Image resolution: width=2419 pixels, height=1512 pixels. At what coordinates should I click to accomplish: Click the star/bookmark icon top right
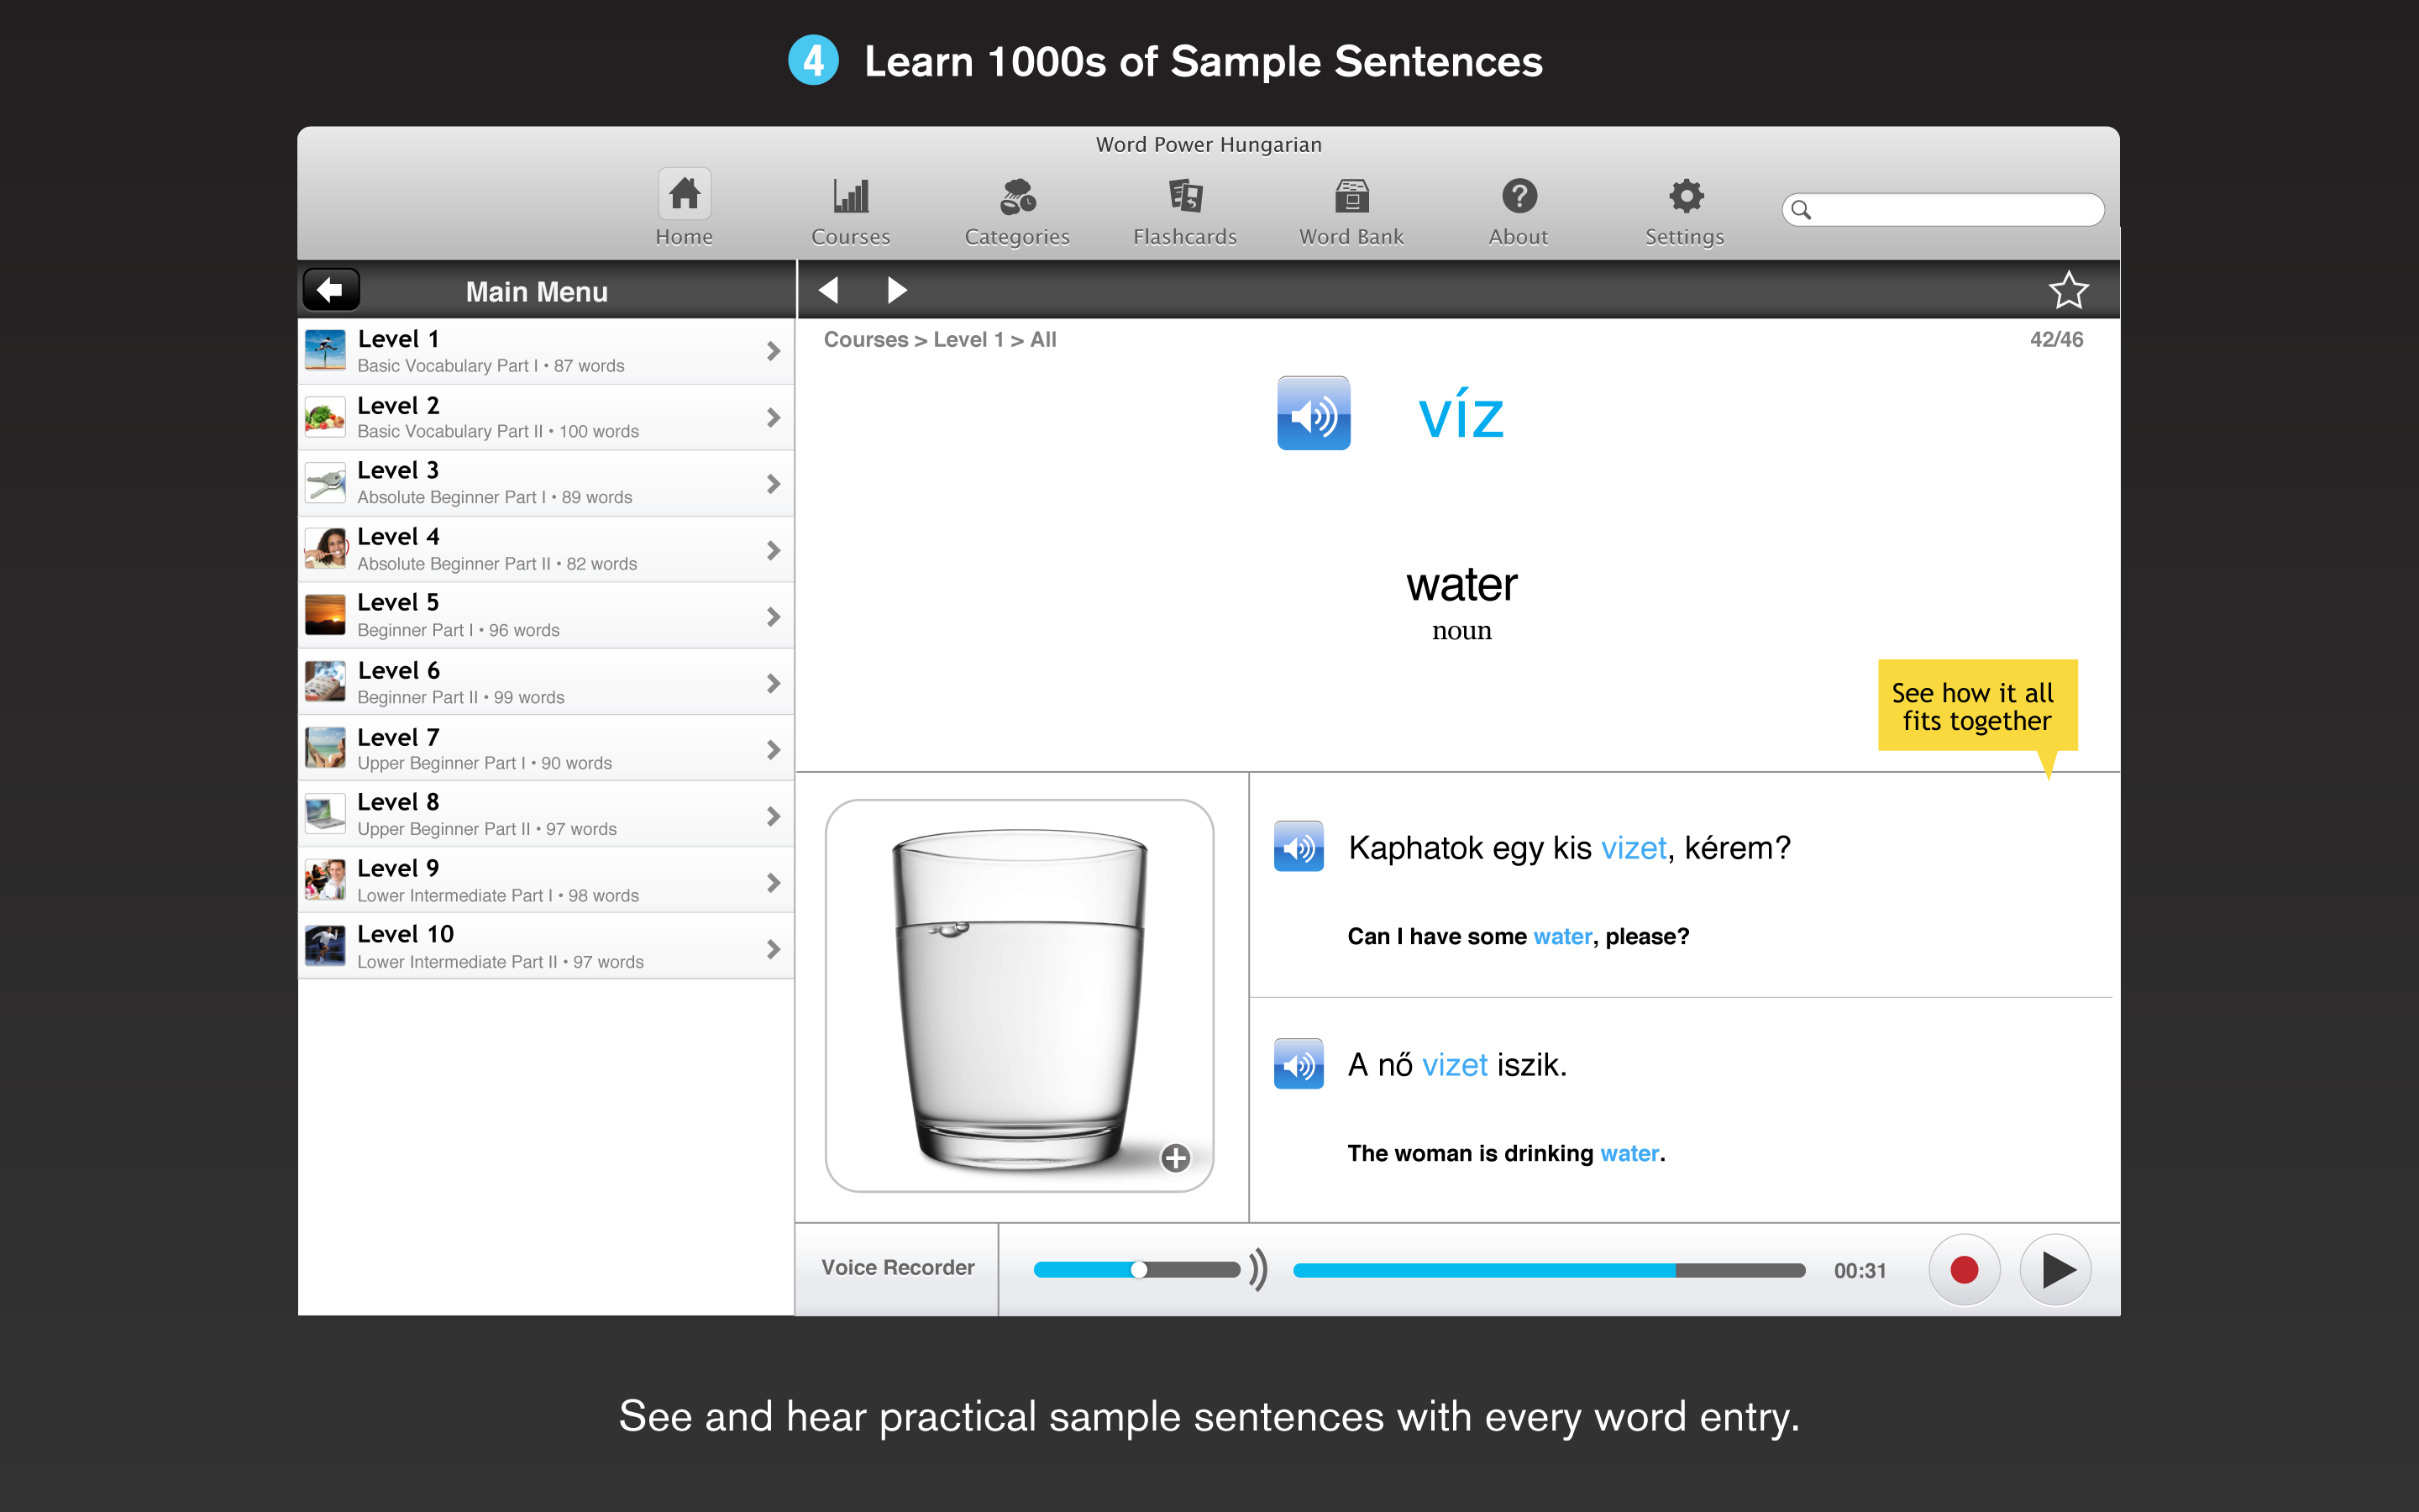point(2069,291)
